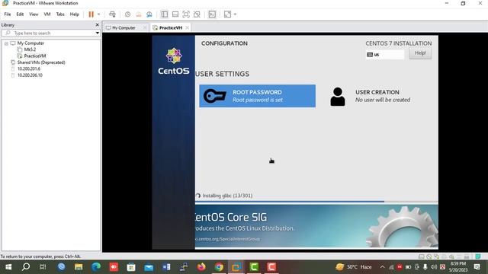
Task: Open the View menu
Action: [34, 14]
